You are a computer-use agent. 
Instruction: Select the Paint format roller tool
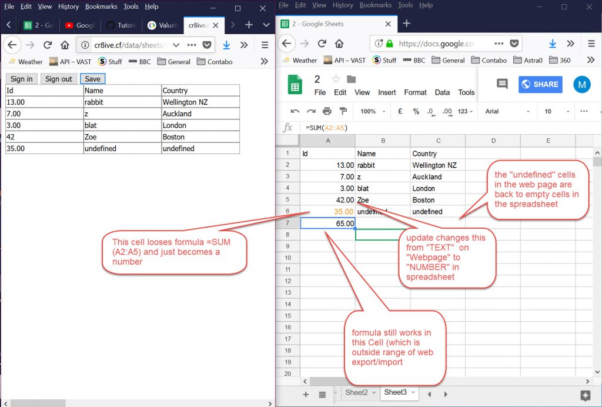(343, 111)
